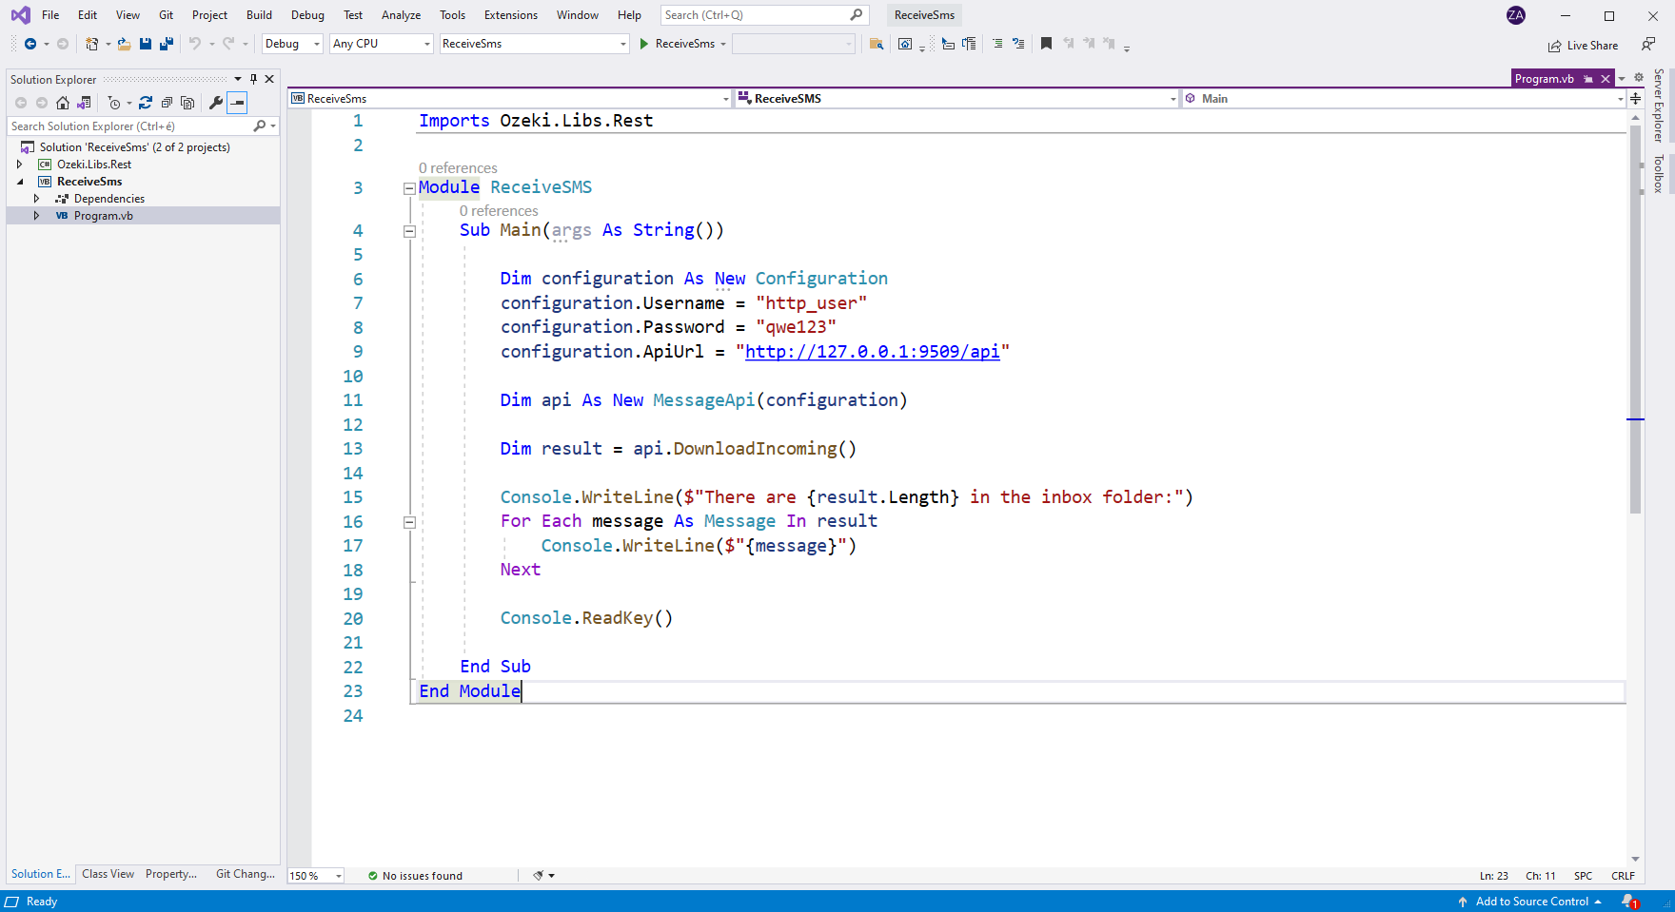Click Add to Source Control button

pyautogui.click(x=1530, y=902)
